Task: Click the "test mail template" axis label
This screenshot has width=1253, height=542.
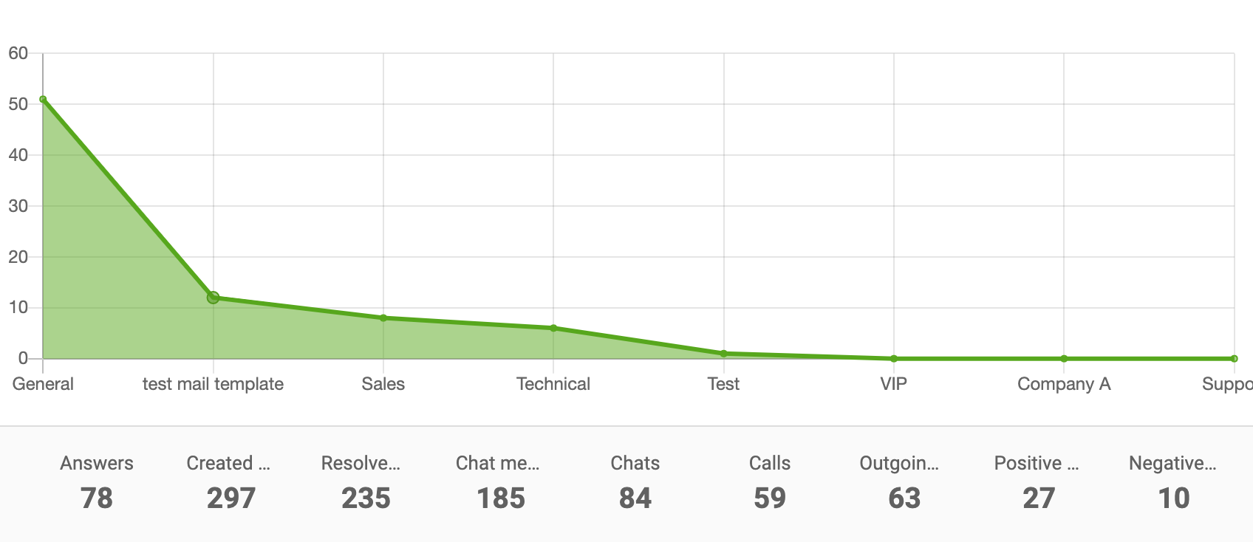Action: (213, 384)
